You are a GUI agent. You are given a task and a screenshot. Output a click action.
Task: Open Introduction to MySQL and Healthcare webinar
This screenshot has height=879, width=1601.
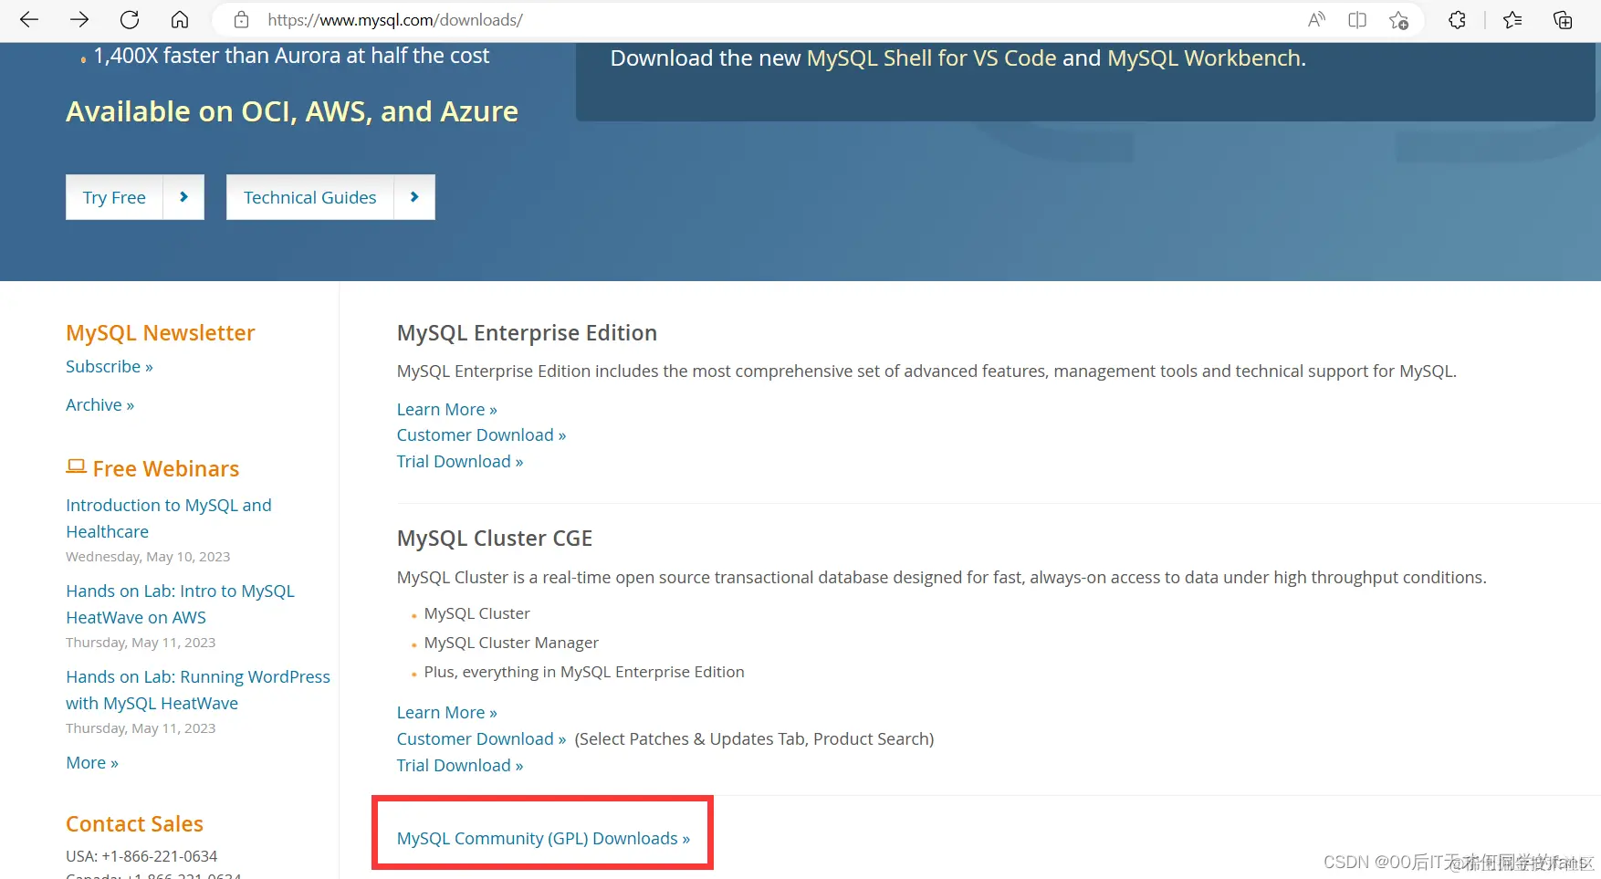point(169,518)
